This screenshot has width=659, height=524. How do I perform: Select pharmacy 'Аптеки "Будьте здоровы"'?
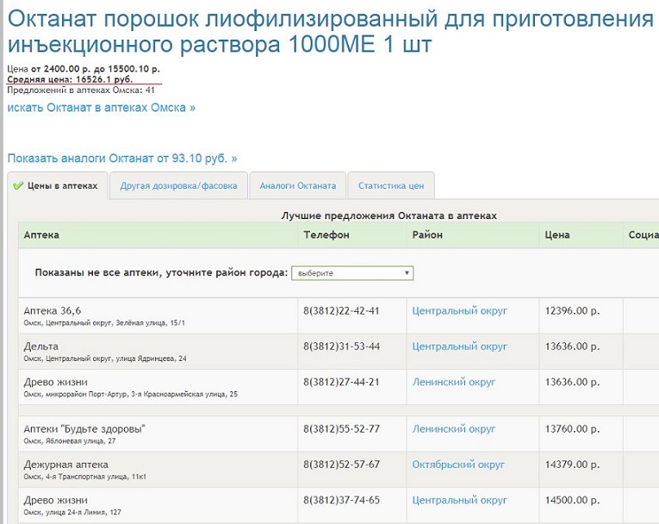coord(84,429)
